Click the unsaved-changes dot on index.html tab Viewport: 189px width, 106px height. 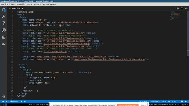click(x=22, y=9)
